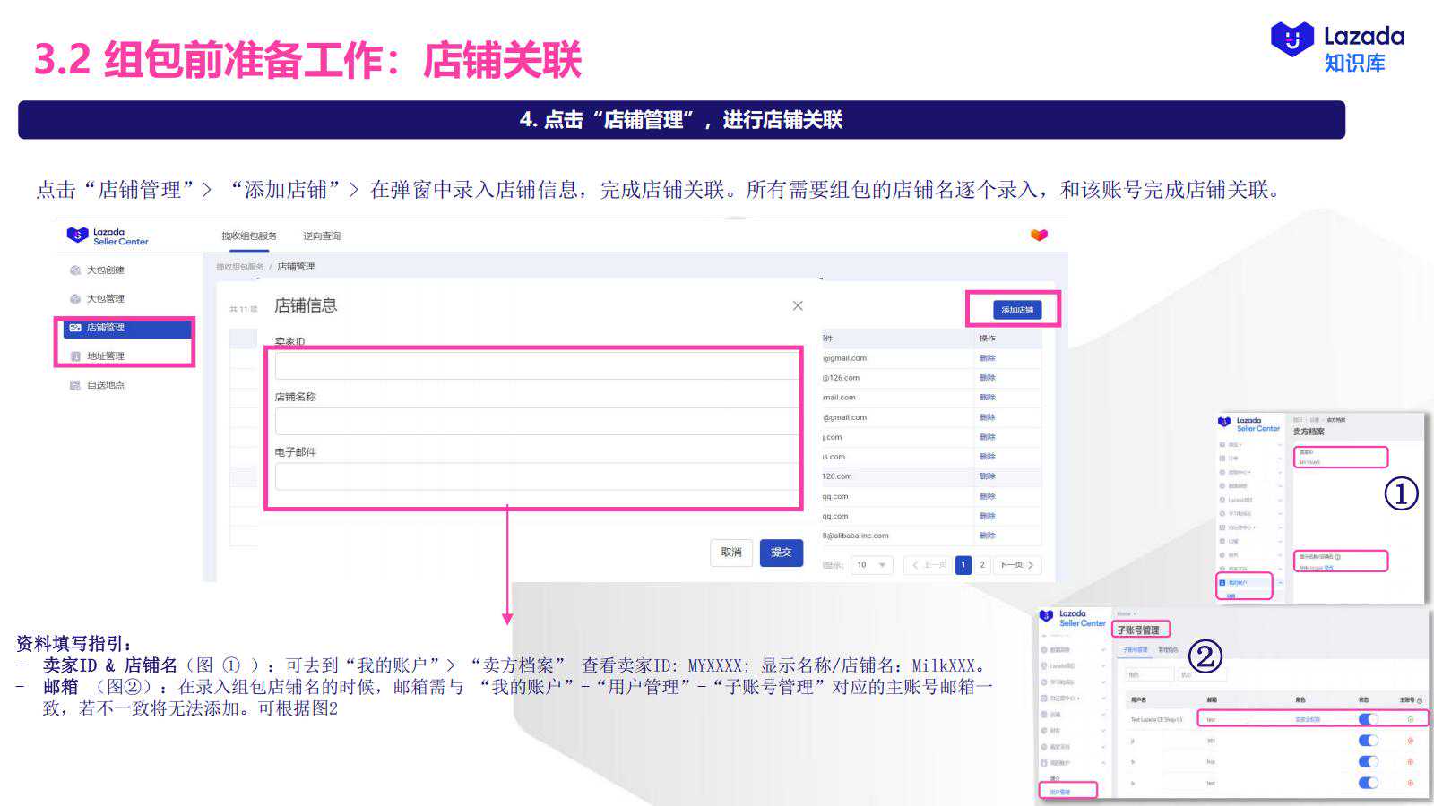1434x806 pixels.
Task: Click the role link in the Test Lazada CB Shop 01 row
Action: click(x=1308, y=719)
